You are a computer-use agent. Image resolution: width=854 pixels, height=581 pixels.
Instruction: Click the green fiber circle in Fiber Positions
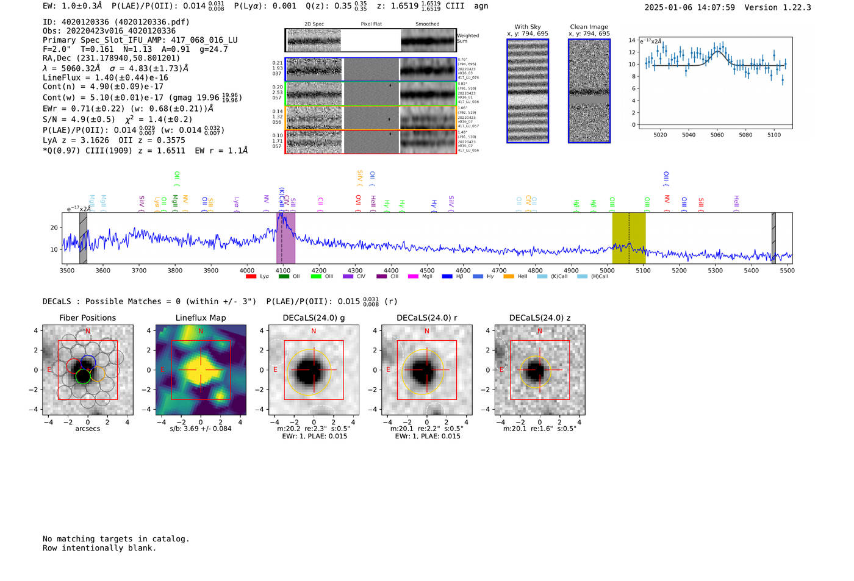[82, 376]
